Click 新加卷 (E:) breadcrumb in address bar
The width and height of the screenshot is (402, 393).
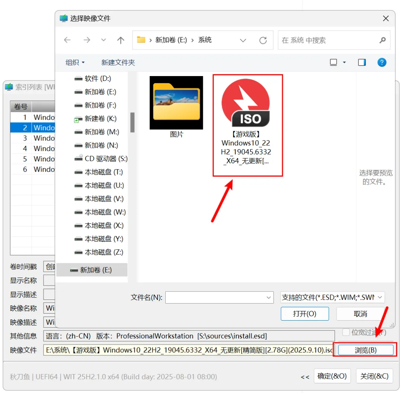coord(171,40)
